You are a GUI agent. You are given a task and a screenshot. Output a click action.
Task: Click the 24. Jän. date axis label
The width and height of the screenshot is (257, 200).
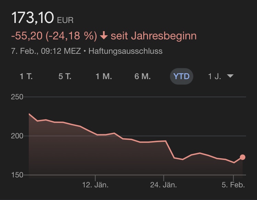click(x=164, y=185)
